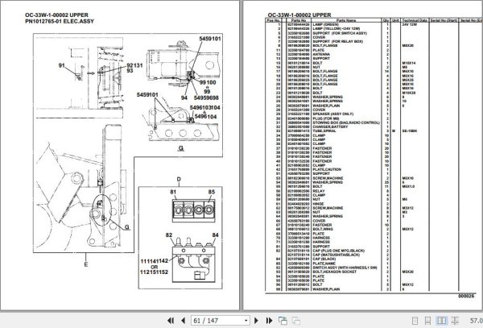Click the Serial No (Start) column header

(444, 20)
